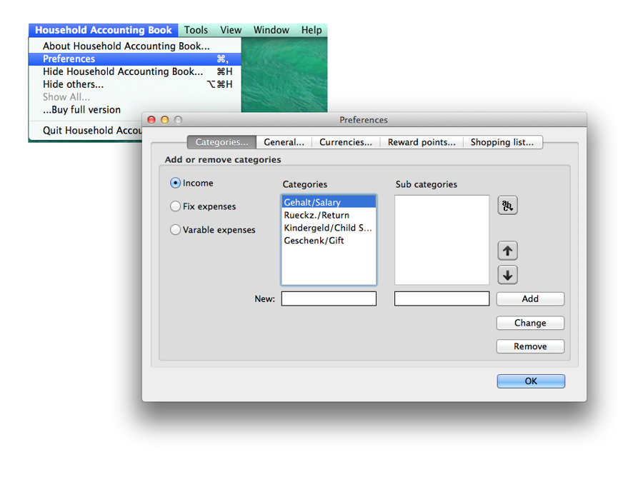Open the Tools menu
Screen dimensions: 643x482
click(x=196, y=30)
